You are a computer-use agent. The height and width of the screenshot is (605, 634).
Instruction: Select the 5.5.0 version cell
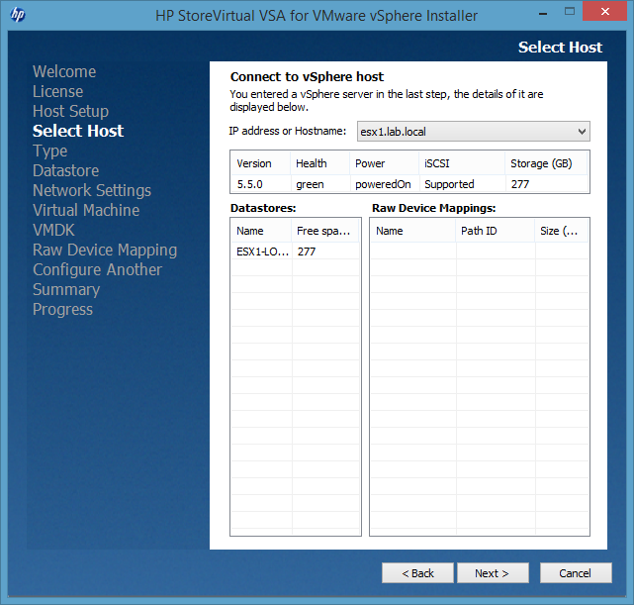[260, 184]
